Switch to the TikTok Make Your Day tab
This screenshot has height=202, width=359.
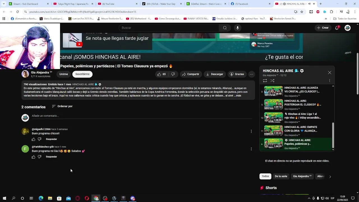coord(162,4)
